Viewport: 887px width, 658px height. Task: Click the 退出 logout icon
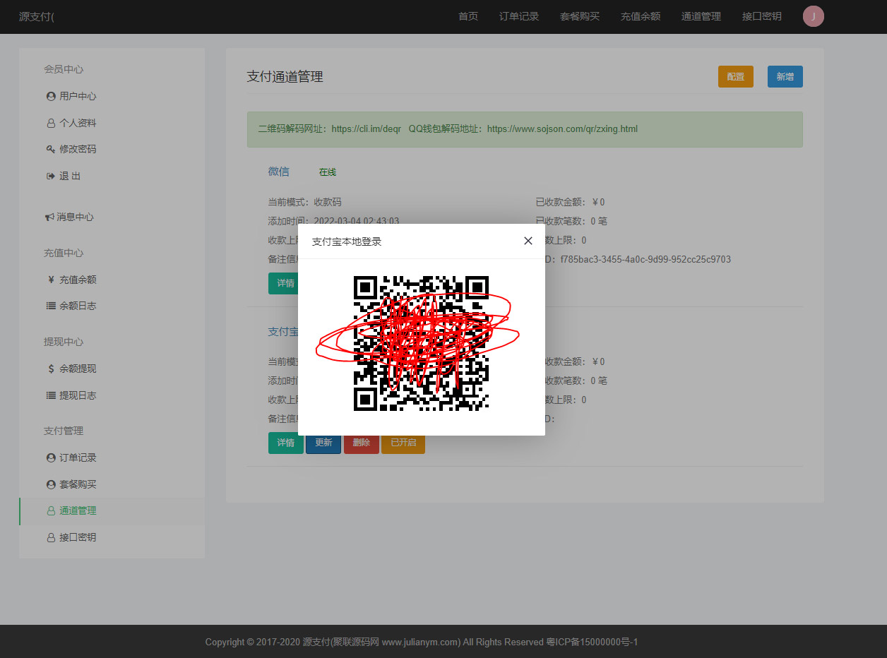[51, 176]
